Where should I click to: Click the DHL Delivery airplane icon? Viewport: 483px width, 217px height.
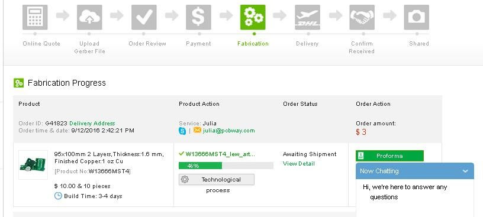click(307, 17)
